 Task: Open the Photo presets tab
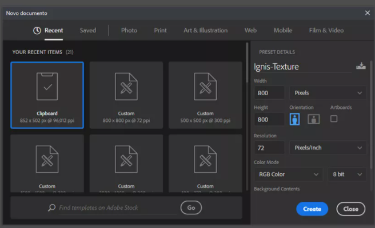click(x=129, y=31)
